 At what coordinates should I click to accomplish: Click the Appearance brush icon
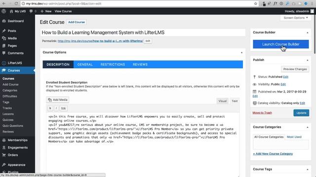tap(3, 165)
